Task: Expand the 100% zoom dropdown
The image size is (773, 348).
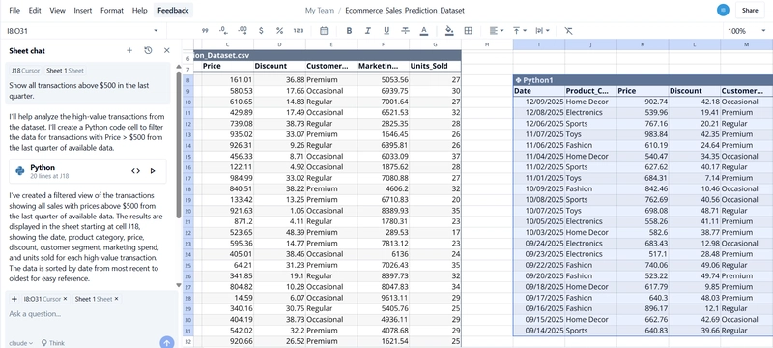Action: 746,31
